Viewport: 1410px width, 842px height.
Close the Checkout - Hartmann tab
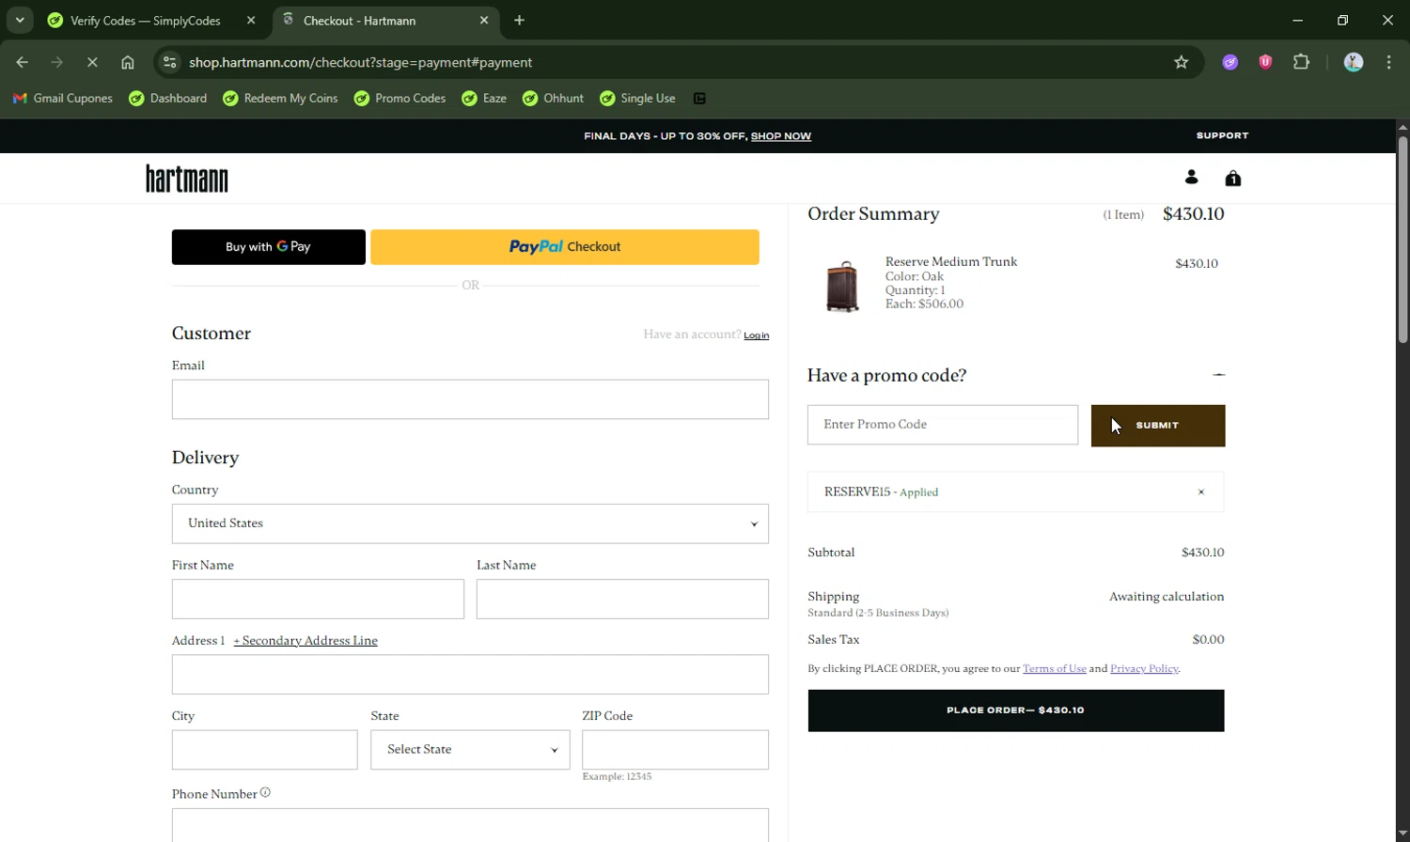(484, 20)
